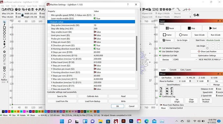
Task: Click the jog left arrow in Move panel
Action: click(161, 91)
